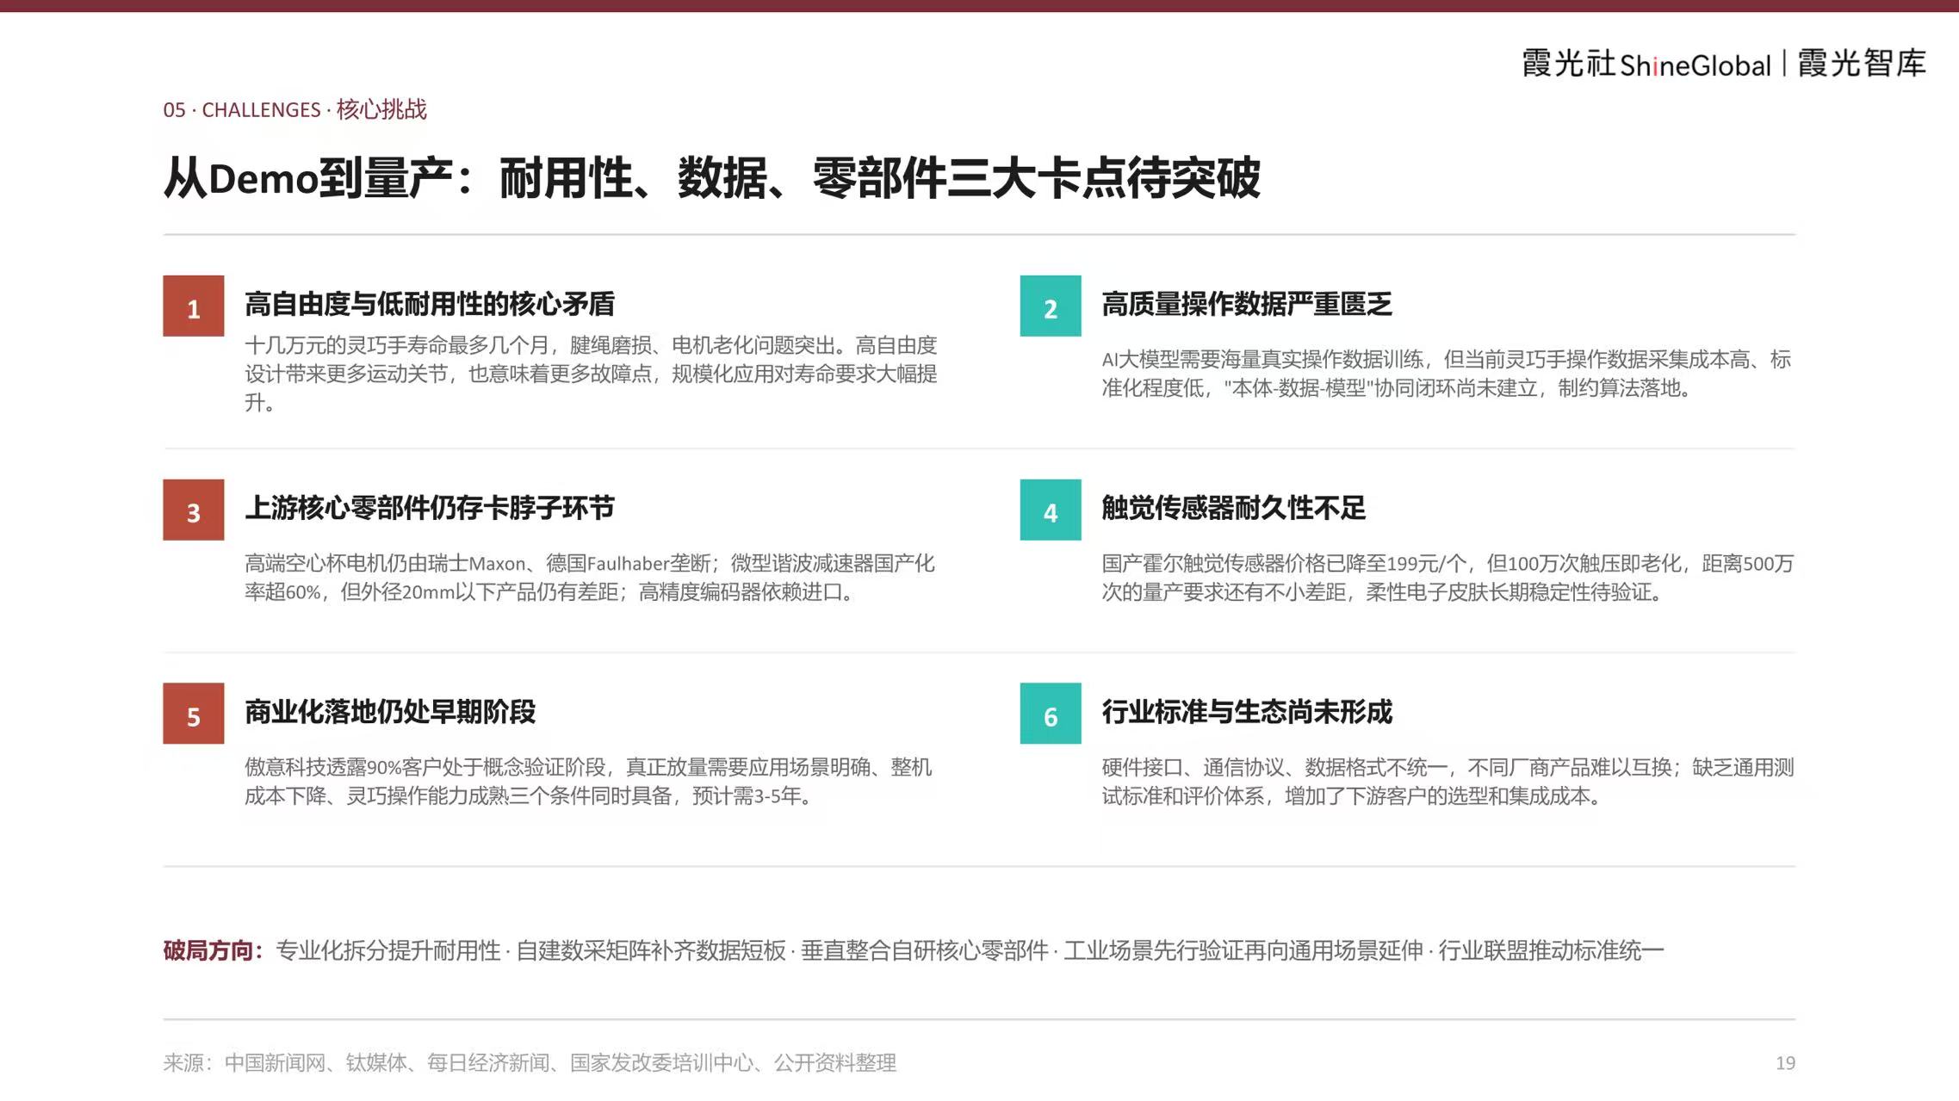
Task: Select the heading 商业化落地仍处早期阶段
Action: 390,712
